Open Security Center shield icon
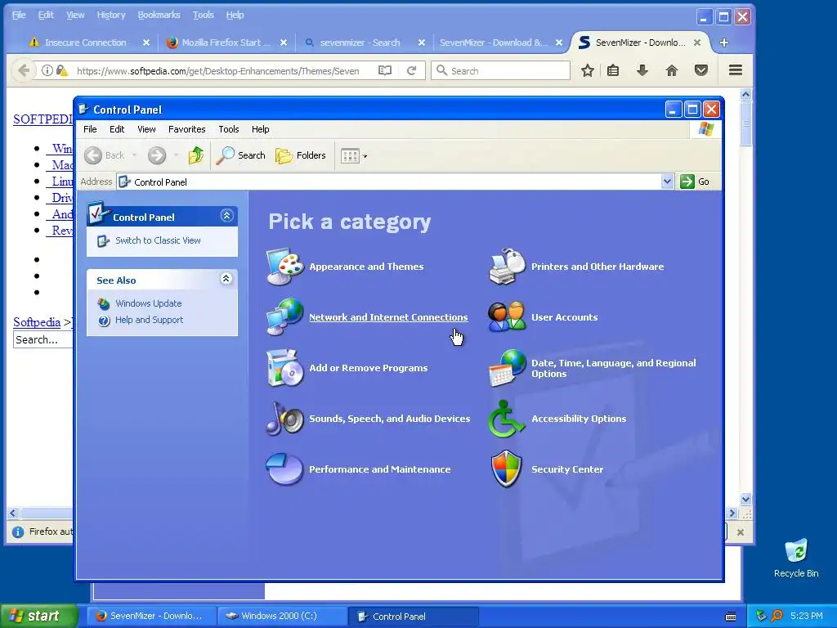Screen dimensions: 837x628 point(505,469)
